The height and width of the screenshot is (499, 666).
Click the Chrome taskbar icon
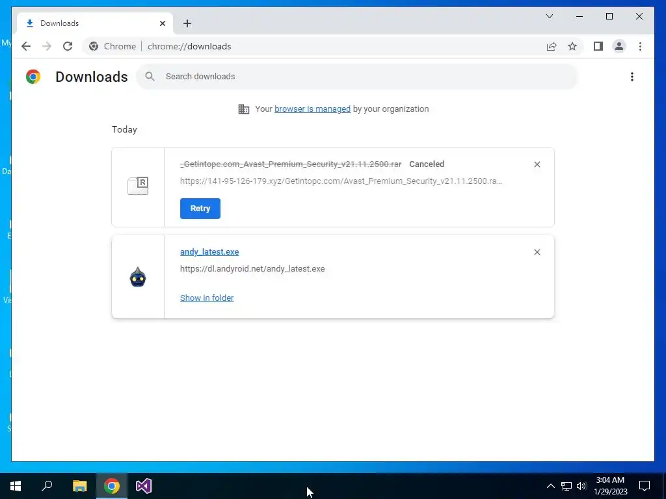(112, 486)
